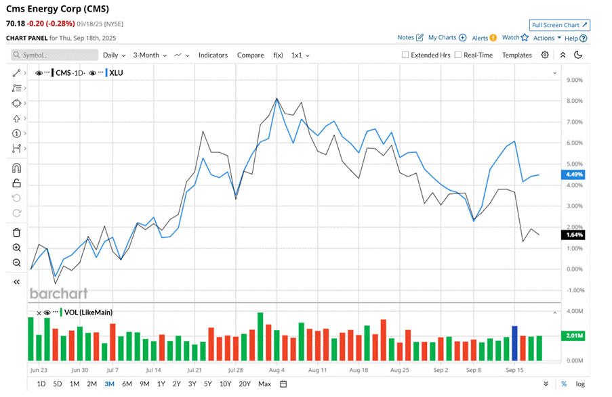This screenshot has width=612, height=397.
Task: Select the 5Y time range
Action: click(207, 383)
